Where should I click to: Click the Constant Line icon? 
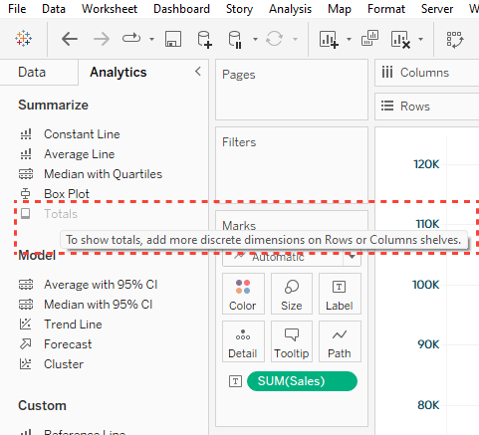(x=26, y=134)
